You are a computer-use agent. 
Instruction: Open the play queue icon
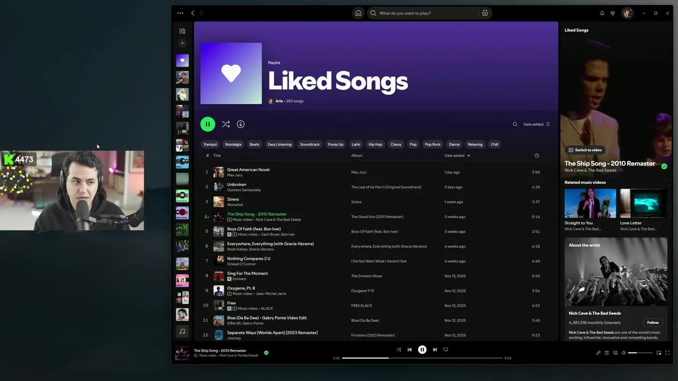607,353
